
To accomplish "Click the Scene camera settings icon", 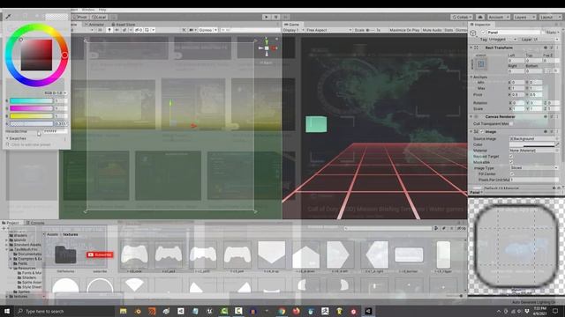I will [x=192, y=30].
